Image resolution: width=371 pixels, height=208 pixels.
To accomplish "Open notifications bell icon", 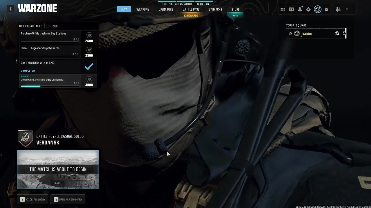I will click(x=300, y=9).
